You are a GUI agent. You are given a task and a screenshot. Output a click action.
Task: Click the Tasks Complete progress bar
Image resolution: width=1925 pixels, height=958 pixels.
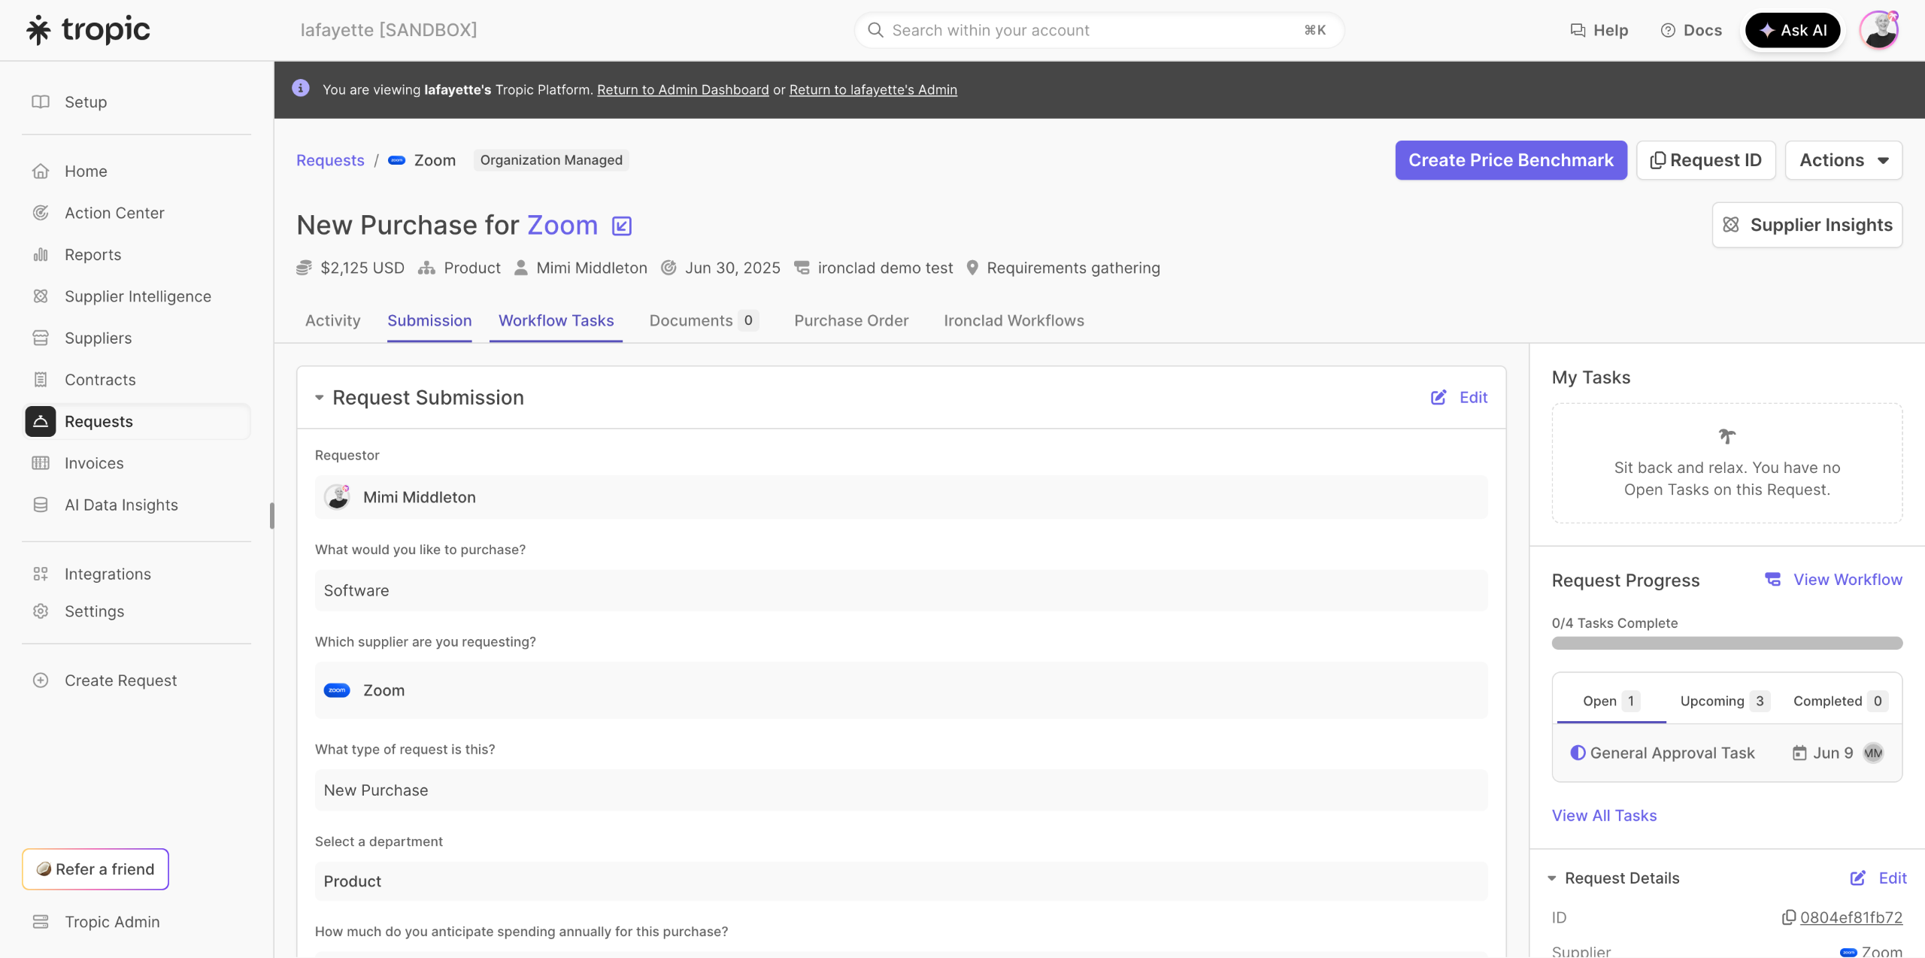click(x=1726, y=643)
